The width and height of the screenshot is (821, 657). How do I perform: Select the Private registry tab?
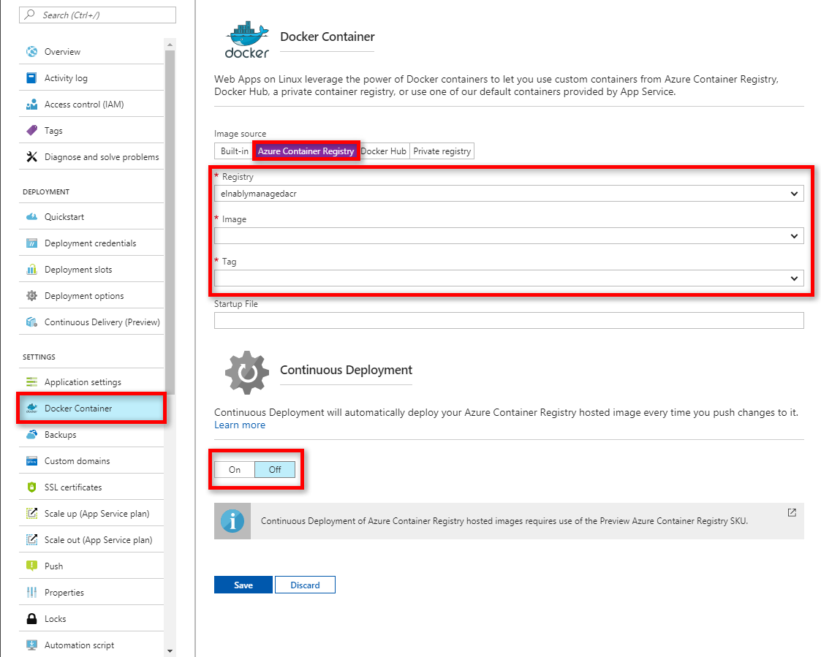[x=442, y=151]
